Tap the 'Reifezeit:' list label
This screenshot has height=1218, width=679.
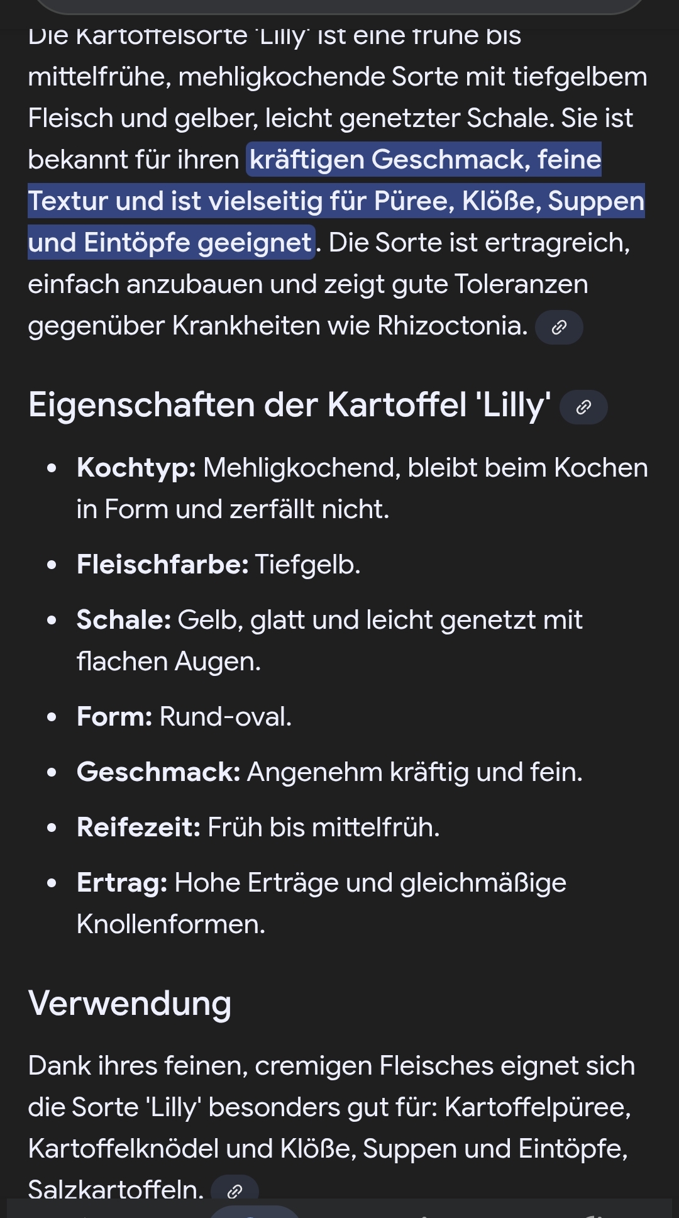tap(138, 828)
